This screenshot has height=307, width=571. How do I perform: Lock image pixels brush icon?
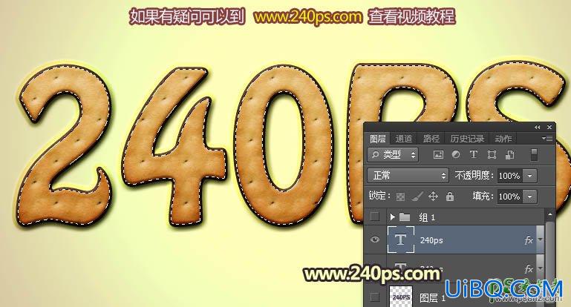[417, 197]
